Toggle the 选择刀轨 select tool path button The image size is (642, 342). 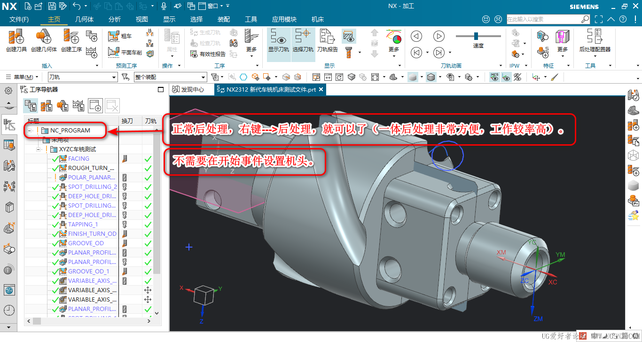tap(304, 40)
